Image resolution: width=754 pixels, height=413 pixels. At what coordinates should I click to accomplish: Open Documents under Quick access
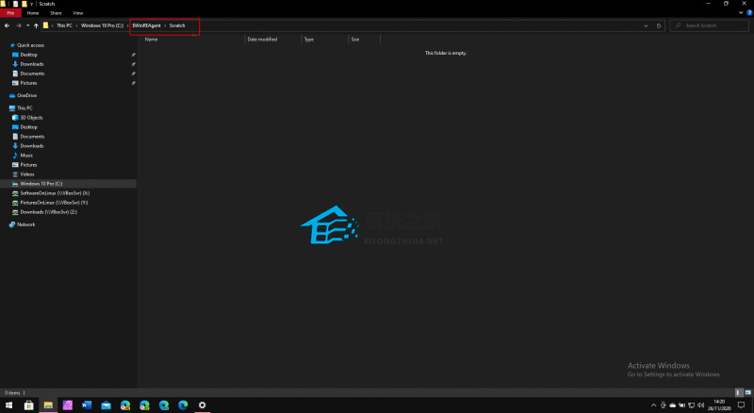pos(32,74)
